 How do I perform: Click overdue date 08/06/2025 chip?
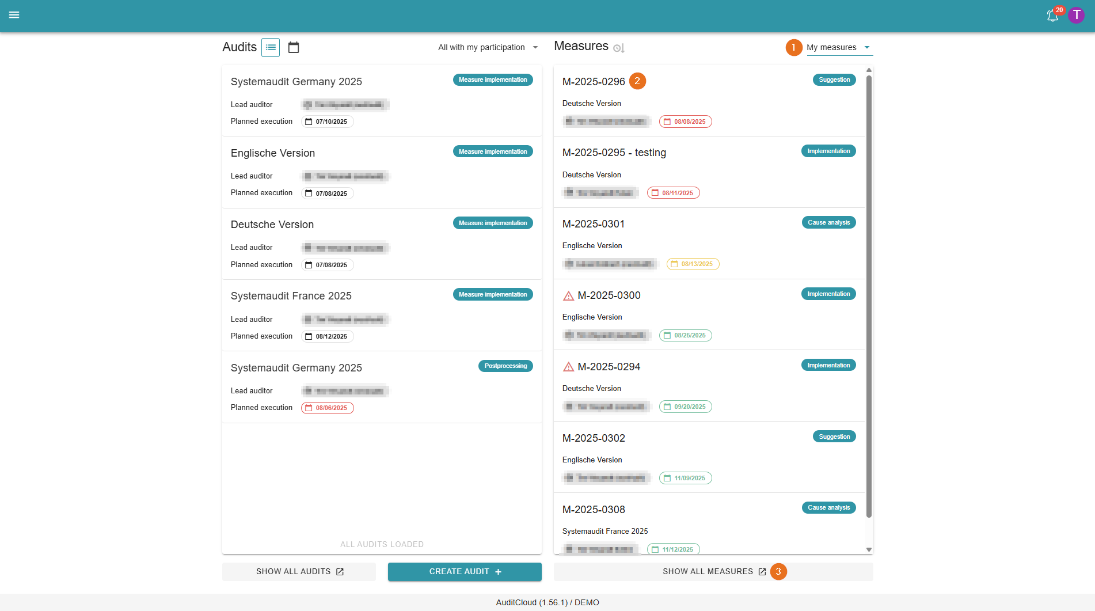[x=327, y=408]
